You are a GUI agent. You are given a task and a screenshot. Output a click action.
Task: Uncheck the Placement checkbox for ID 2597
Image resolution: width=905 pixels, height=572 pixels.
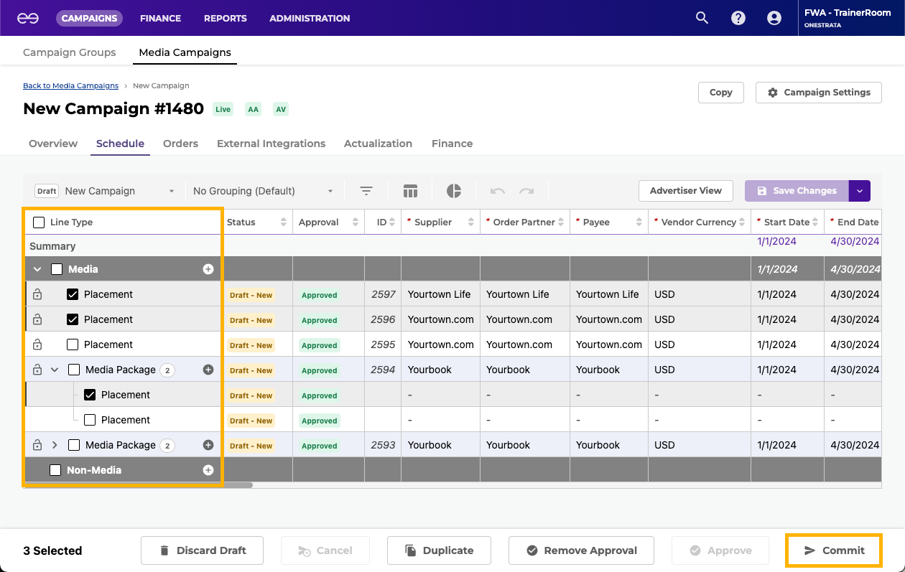pos(73,294)
